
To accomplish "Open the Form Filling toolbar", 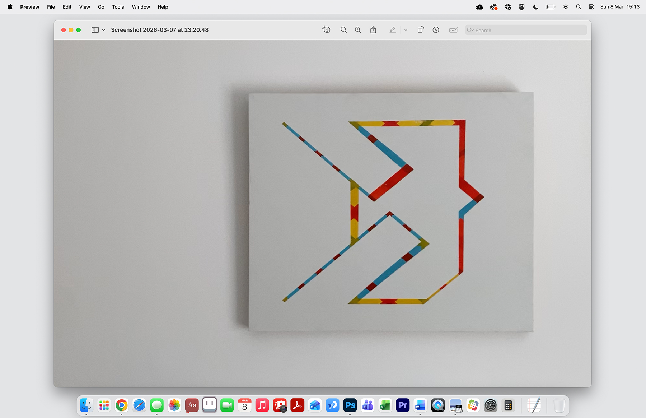I will tap(454, 30).
